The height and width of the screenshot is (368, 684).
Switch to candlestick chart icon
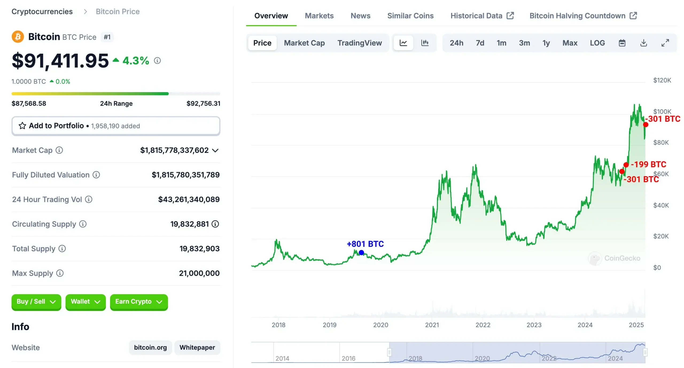[425, 43]
